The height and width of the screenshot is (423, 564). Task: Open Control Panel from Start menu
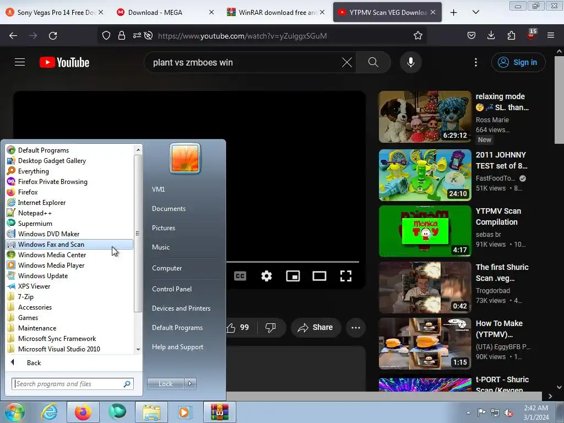pos(172,289)
